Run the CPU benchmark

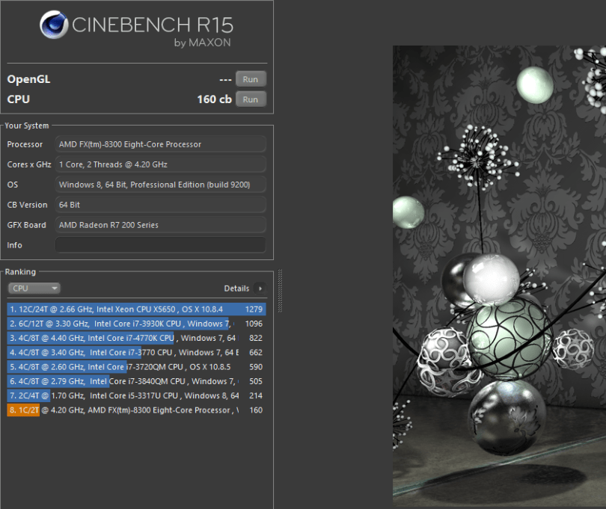pos(251,99)
